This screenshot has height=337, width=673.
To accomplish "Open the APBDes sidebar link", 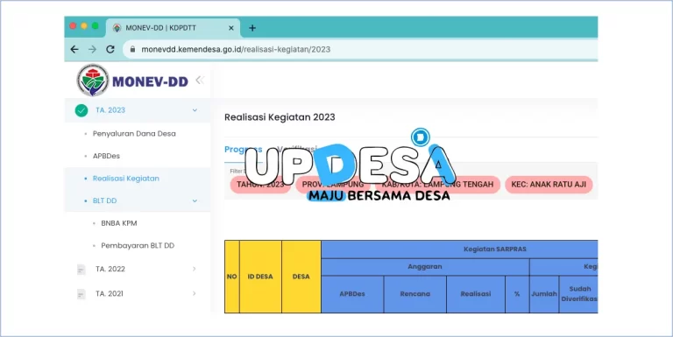I will (106, 156).
